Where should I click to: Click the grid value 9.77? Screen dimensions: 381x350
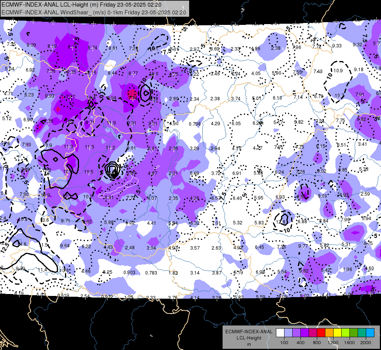pos(303,246)
